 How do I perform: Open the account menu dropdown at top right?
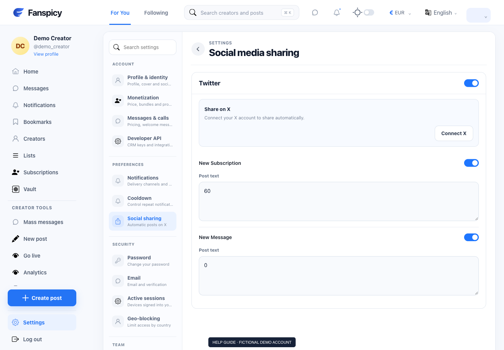(478, 15)
